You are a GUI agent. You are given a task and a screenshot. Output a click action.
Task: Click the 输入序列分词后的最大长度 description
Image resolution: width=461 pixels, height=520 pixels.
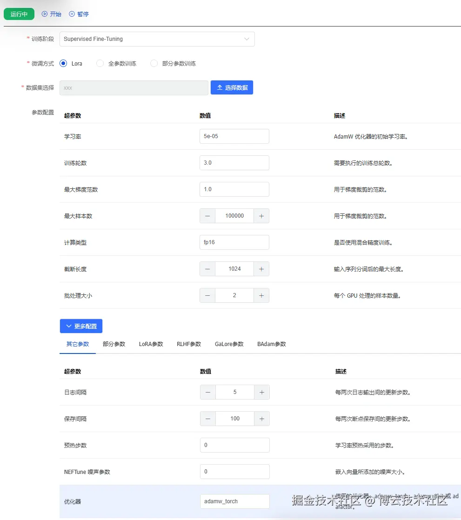click(368, 269)
